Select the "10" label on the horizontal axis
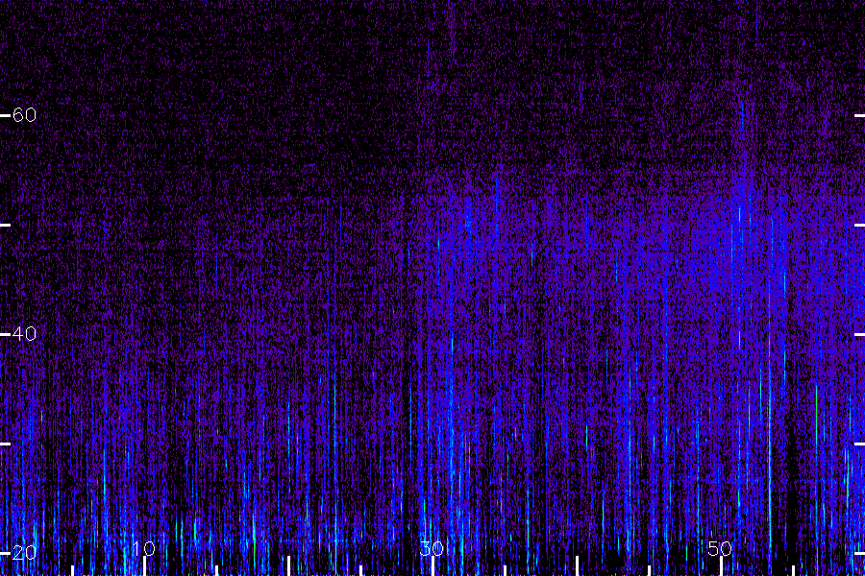Image resolution: width=865 pixels, height=576 pixels. [x=144, y=548]
